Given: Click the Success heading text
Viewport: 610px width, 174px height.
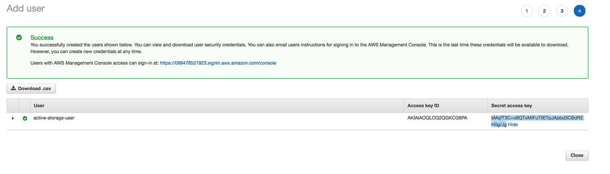Looking at the screenshot, I should click(x=42, y=38).
